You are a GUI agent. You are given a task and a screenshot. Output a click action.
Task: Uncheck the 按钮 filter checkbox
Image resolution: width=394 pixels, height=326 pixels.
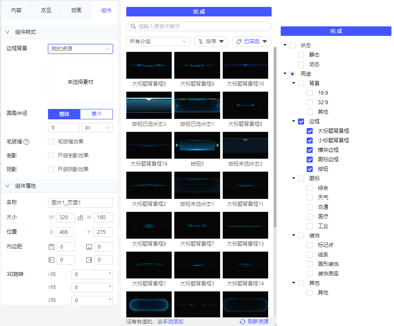pyautogui.click(x=310, y=169)
